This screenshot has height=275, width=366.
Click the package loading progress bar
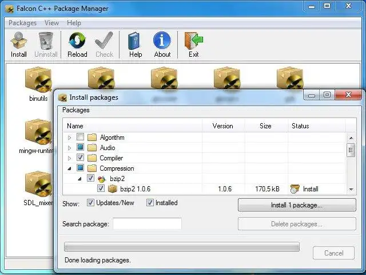[182, 247]
